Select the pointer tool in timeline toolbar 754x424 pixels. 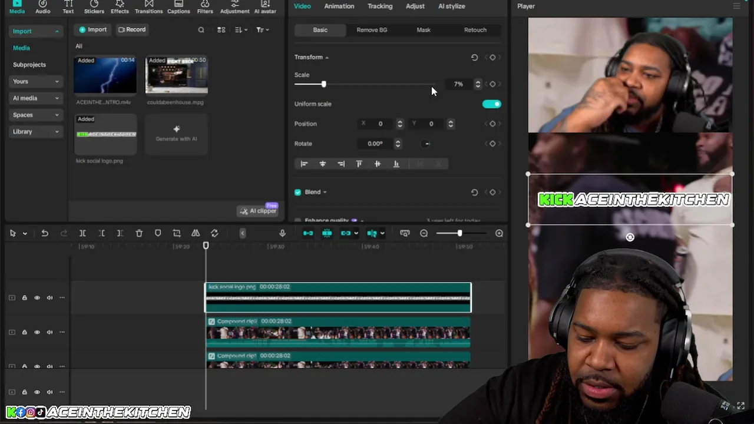12,233
